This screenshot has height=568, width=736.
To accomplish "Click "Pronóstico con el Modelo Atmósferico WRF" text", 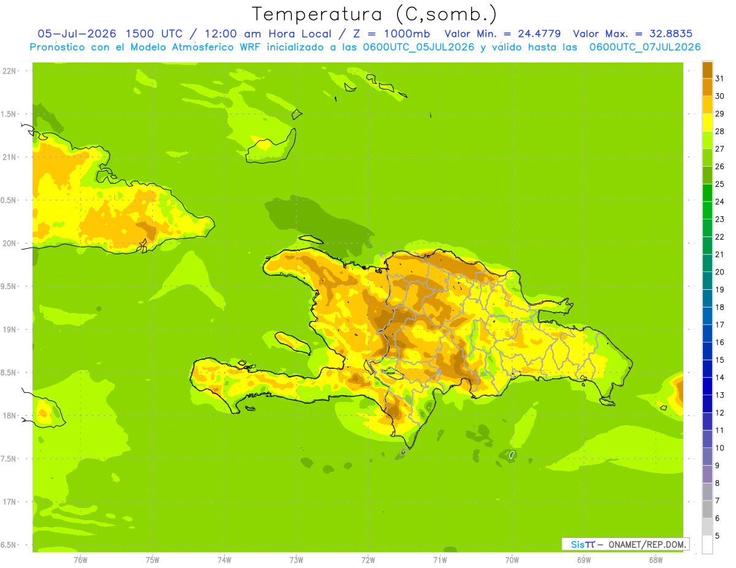I will [146, 47].
